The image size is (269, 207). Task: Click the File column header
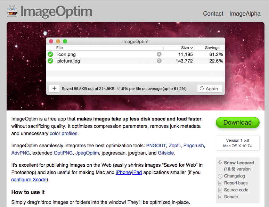tap(59, 48)
